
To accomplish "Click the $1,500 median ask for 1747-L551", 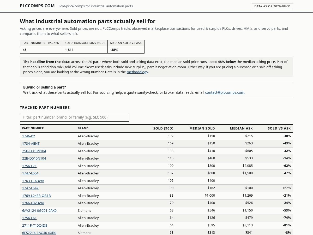I will (248, 173).
